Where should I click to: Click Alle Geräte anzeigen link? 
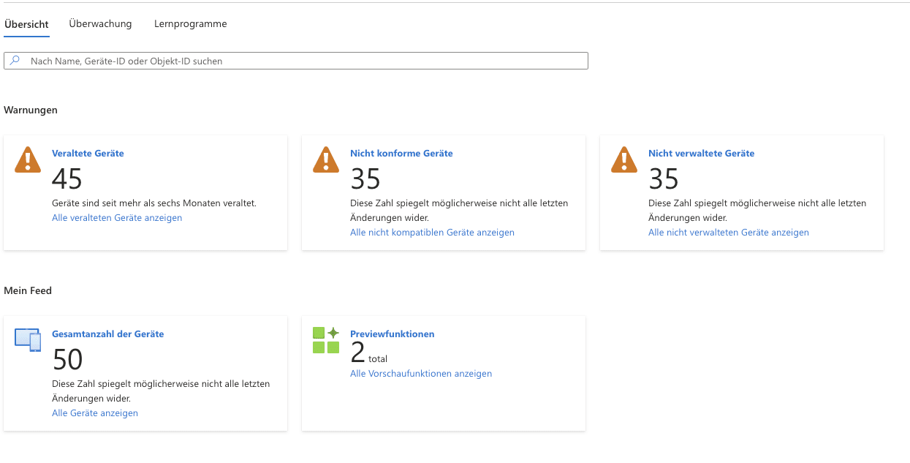coord(95,413)
